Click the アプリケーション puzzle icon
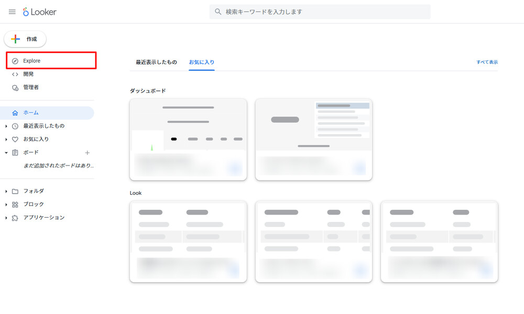 pyautogui.click(x=15, y=218)
